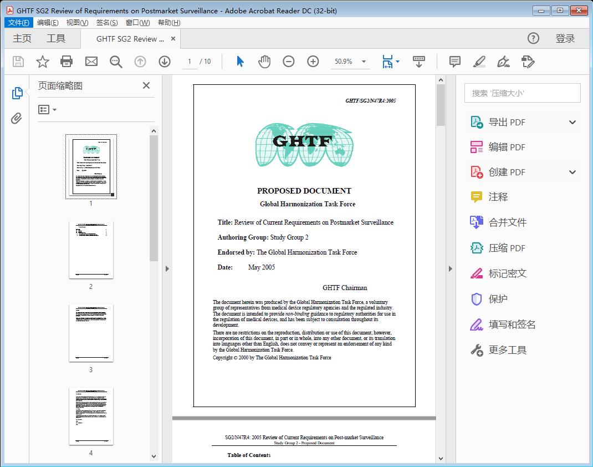The image size is (593, 467).
Task: Enable the scrolling read mode icon
Action: [418, 62]
